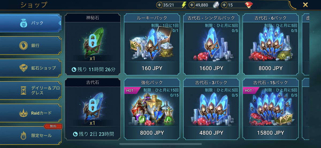Screen dimensions: 321x148
Task: Switch to the Raidカード tab
Action: pos(31,113)
